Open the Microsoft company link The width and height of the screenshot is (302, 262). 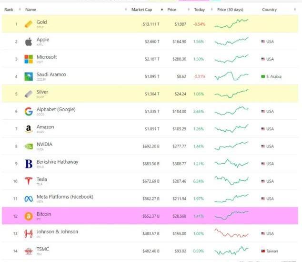tap(47, 57)
